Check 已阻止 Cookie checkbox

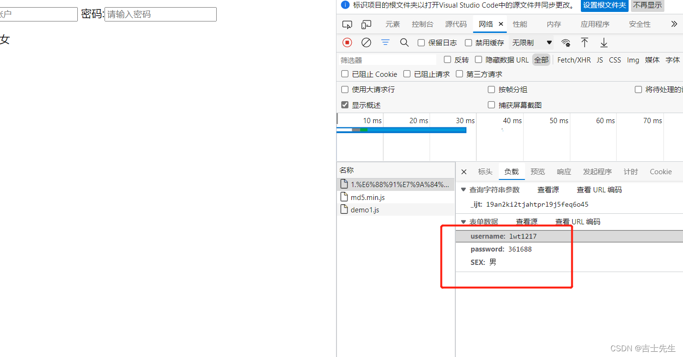point(345,74)
